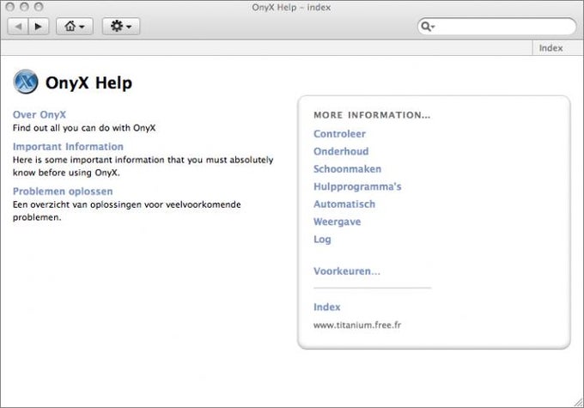The height and width of the screenshot is (408, 584).
Task: Open the Index link in the sidebar box
Action: [326, 307]
